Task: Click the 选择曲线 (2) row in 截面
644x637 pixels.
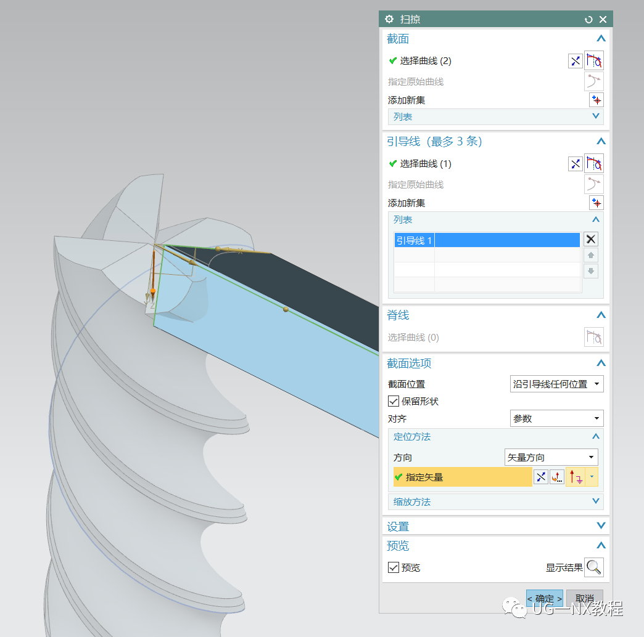Action: pos(419,61)
